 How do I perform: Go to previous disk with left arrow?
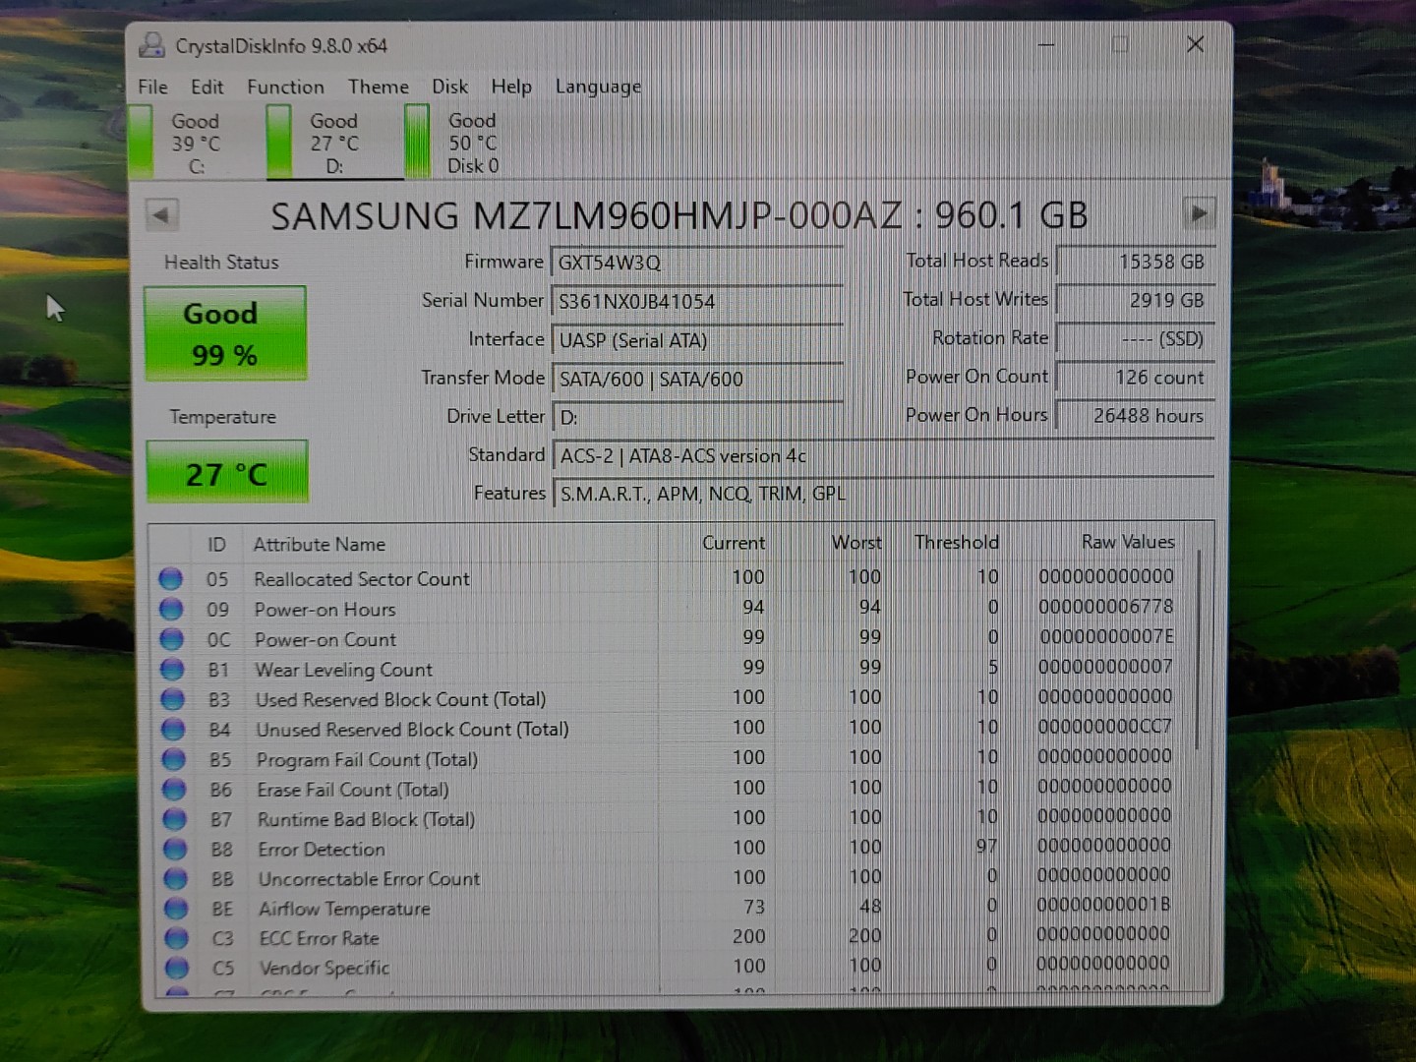162,214
